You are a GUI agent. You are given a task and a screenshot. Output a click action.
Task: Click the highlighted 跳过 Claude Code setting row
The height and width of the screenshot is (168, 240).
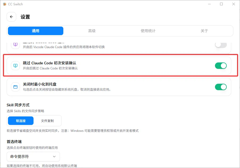pyautogui.click(x=106, y=65)
